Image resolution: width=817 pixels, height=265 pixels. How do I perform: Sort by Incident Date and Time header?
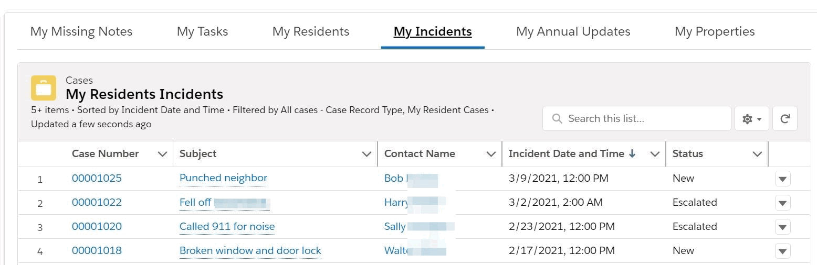[566, 154]
